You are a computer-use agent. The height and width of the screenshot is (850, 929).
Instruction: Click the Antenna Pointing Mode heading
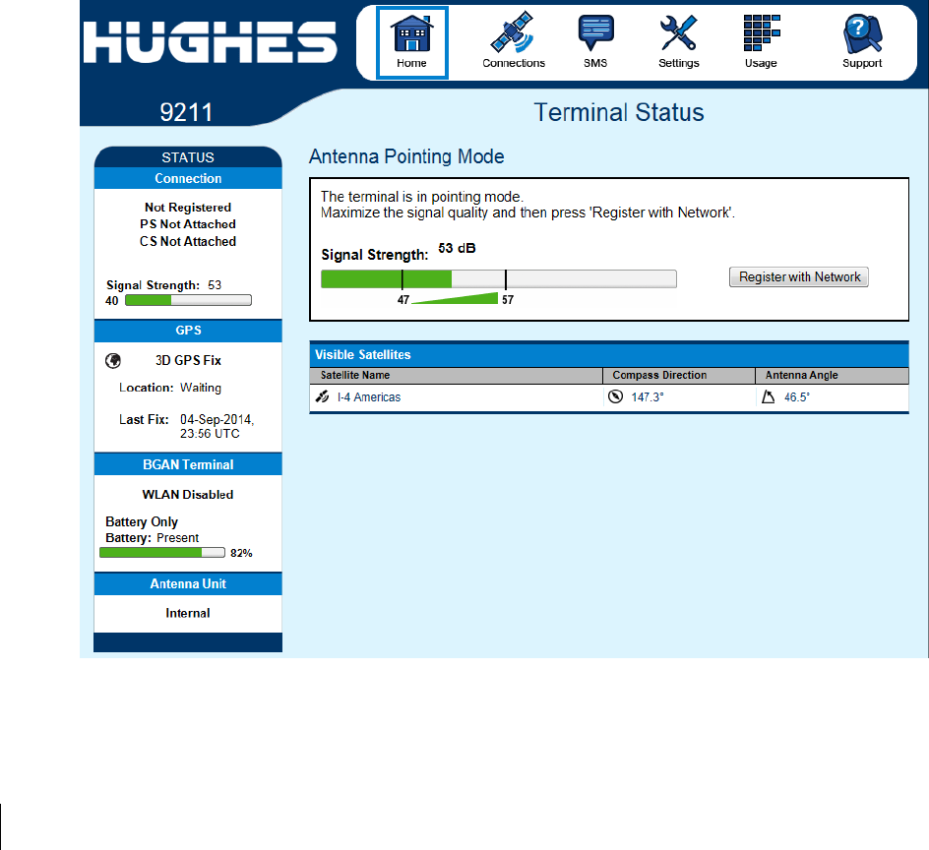click(406, 156)
